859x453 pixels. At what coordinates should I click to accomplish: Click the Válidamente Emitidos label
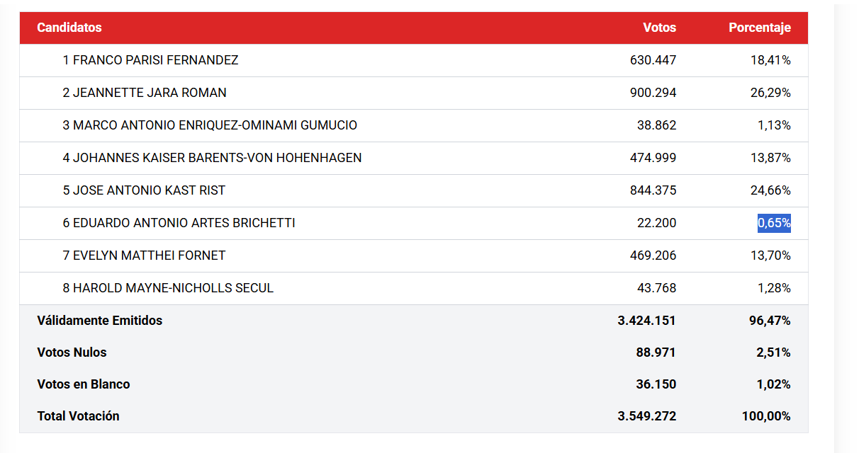[x=100, y=321]
